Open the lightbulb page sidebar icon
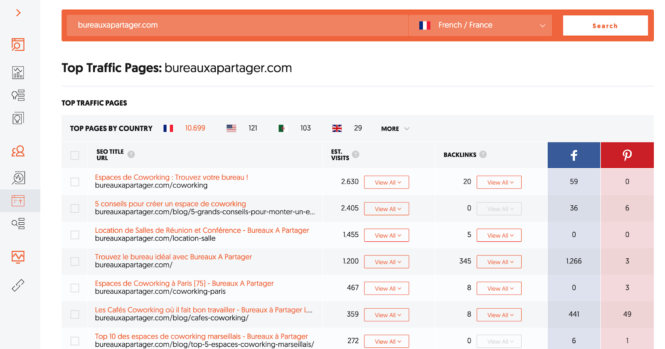The width and height of the screenshot is (665, 349). 18,118
